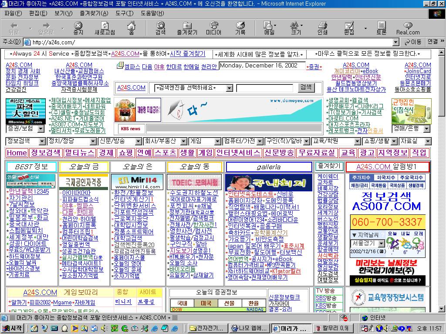Open the 파일(F) menu

pyautogui.click(x=14, y=13)
